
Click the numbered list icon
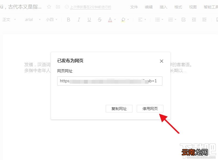pos(171,20)
